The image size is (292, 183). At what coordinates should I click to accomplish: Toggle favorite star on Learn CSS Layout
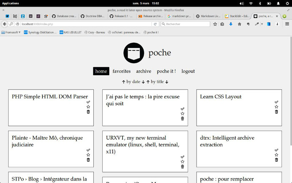coord(276,107)
